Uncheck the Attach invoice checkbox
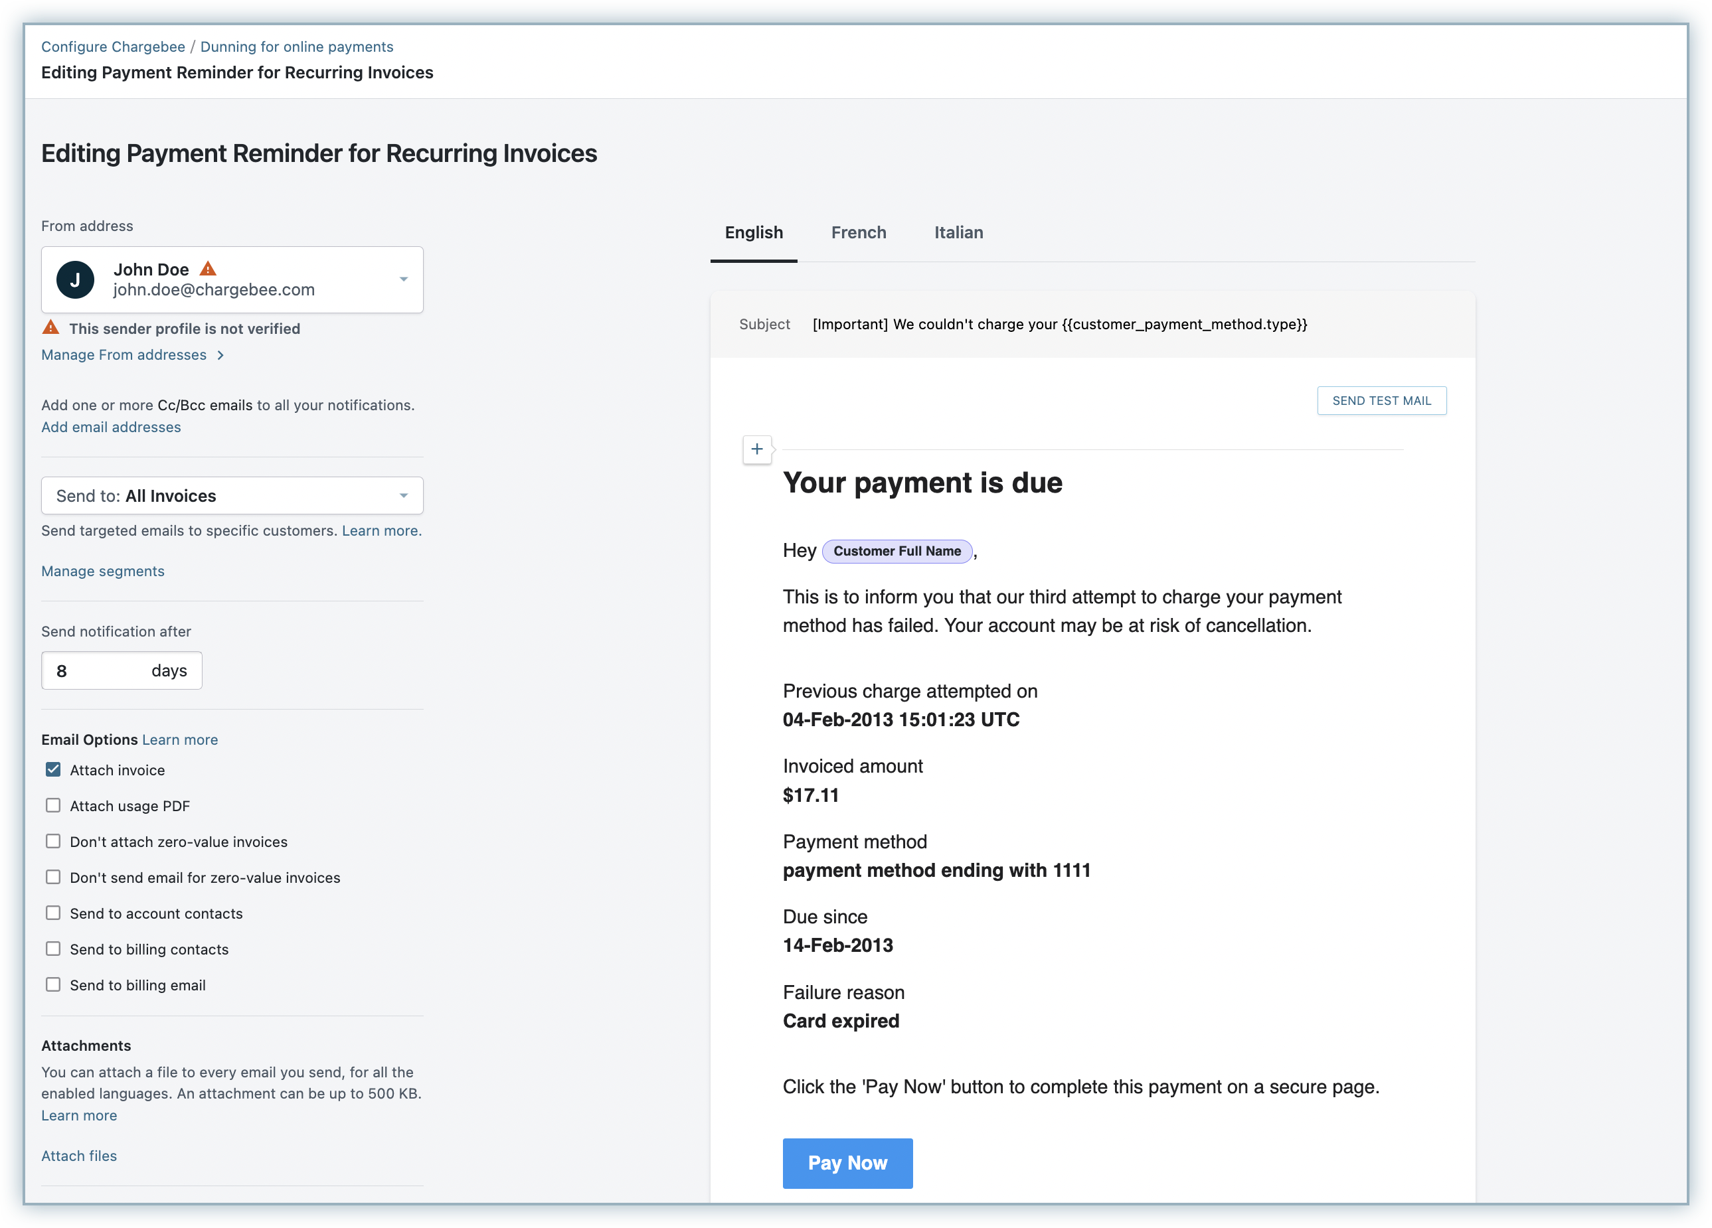The width and height of the screenshot is (1712, 1228). (x=53, y=769)
